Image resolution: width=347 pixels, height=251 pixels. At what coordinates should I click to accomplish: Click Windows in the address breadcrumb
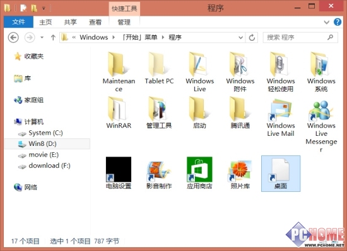(x=94, y=37)
